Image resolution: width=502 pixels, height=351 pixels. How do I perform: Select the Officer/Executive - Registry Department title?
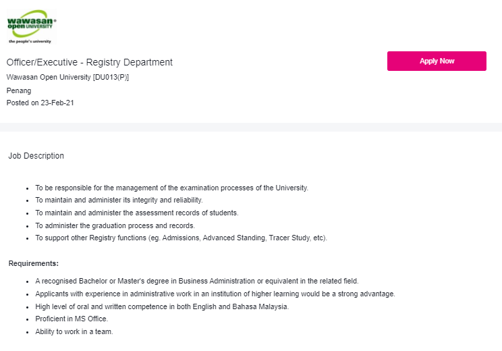coord(89,62)
